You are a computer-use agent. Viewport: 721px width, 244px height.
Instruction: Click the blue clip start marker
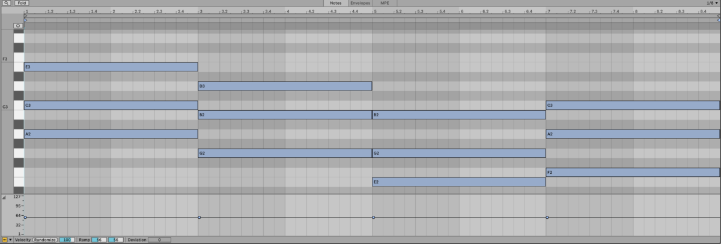tap(25, 20)
